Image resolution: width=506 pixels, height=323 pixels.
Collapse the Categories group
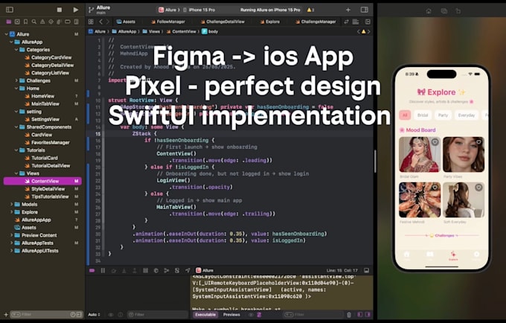(x=16, y=50)
